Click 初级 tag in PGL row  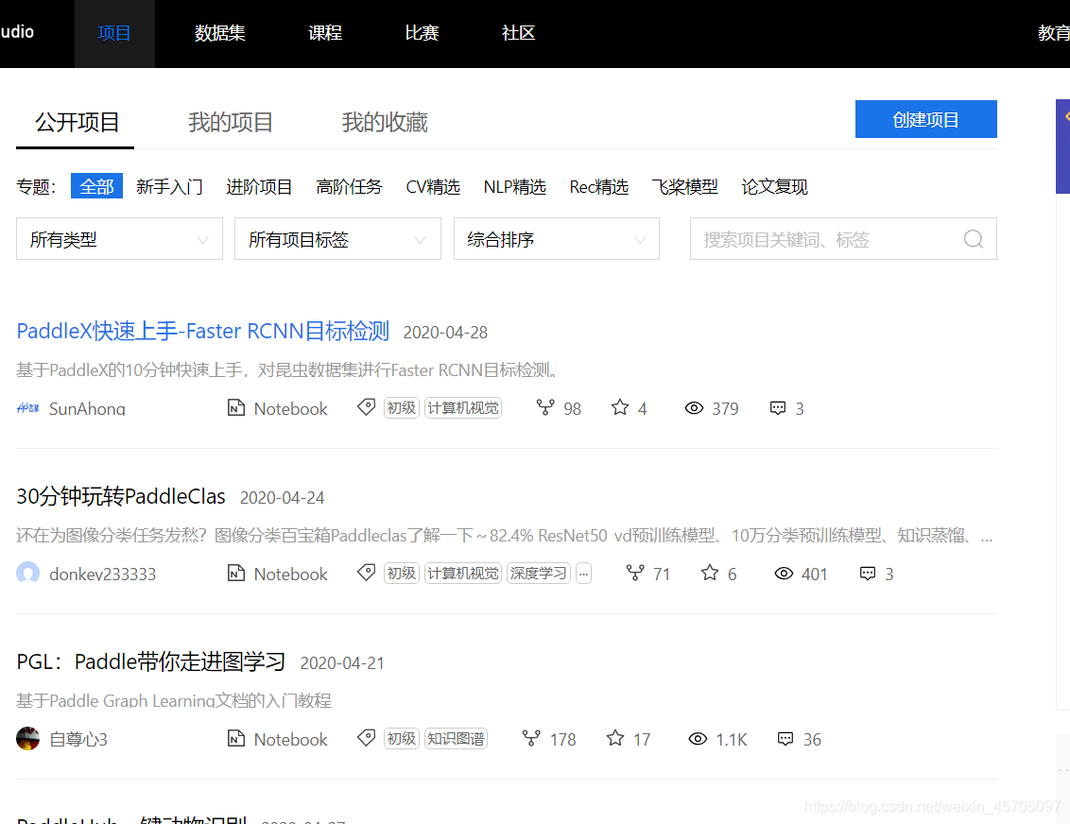pyautogui.click(x=401, y=738)
